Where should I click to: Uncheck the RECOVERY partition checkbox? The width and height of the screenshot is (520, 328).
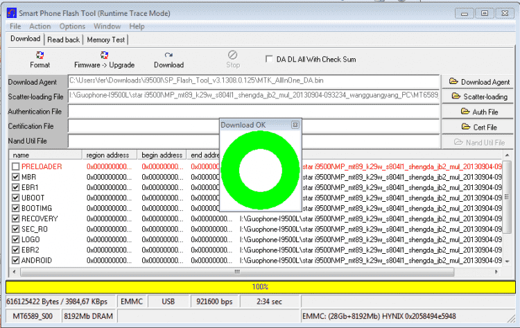click(15, 218)
